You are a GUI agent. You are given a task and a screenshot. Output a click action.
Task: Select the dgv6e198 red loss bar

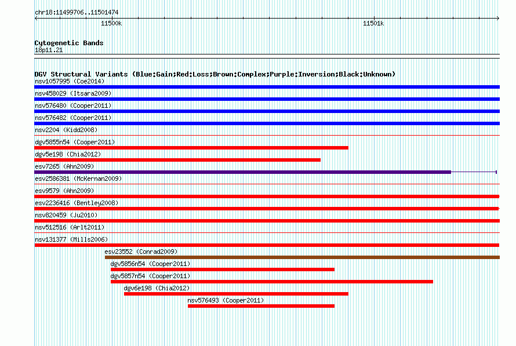pyautogui.click(x=236, y=294)
